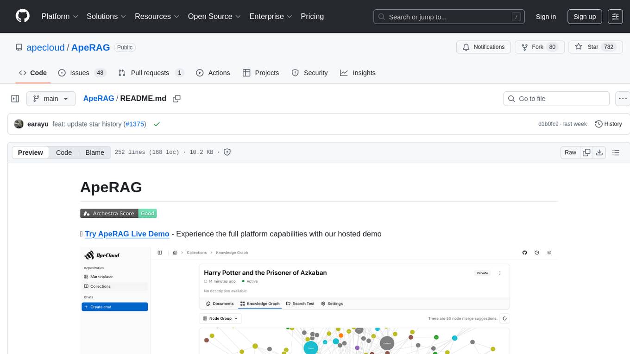Open pull request #1375 link
The width and height of the screenshot is (630, 354).
(135, 124)
